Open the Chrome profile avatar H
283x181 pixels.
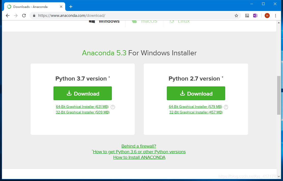267,16
